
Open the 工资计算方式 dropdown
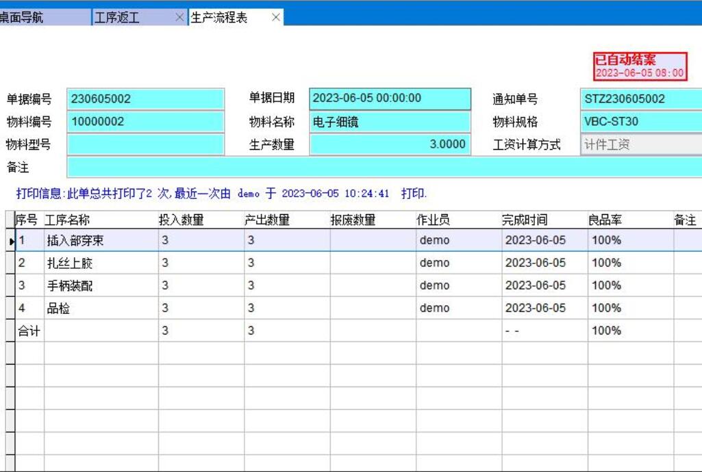click(640, 145)
